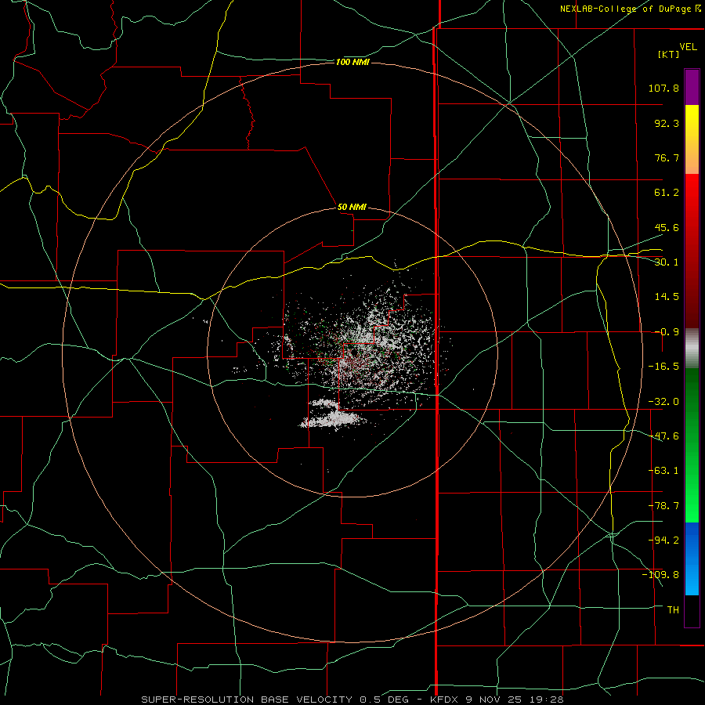Click the -63.1 velocity scale value
Image resolution: width=705 pixels, height=705 pixels.
click(x=663, y=471)
